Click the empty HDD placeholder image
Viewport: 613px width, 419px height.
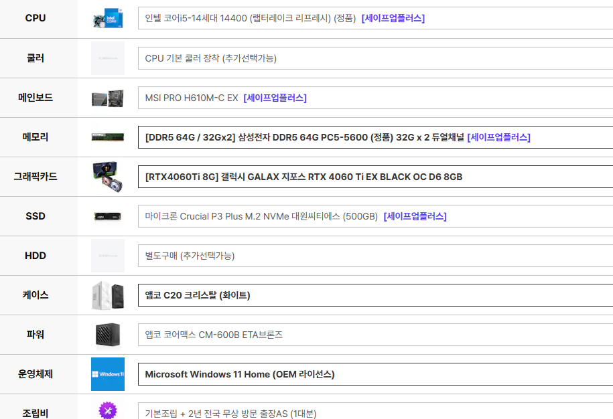coord(108,256)
